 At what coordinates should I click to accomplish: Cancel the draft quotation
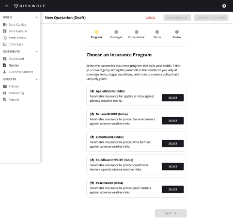click(150, 18)
